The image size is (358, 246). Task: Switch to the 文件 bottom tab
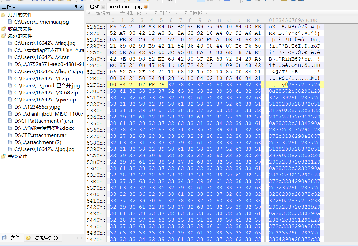point(11,238)
